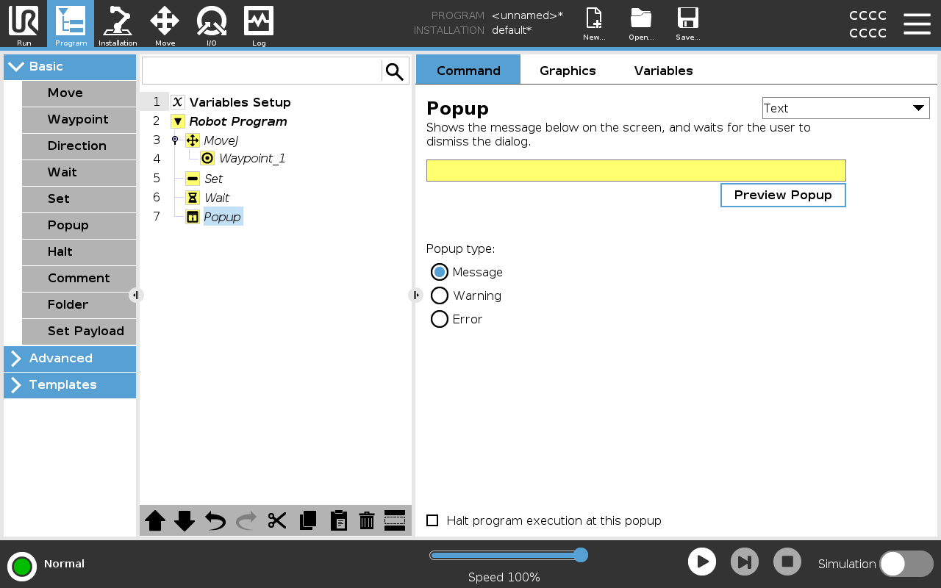The image size is (941, 588).
Task: Open the I/O screen icon
Action: (211, 24)
